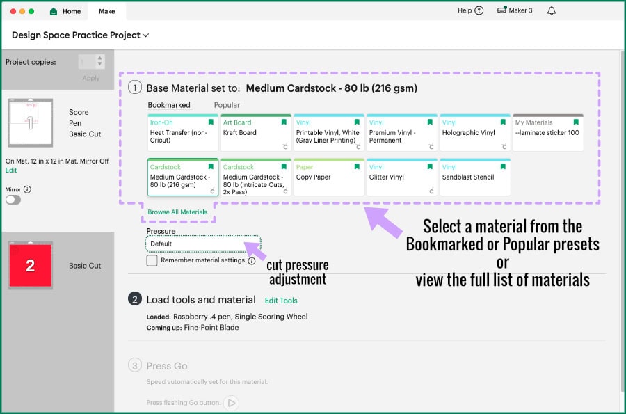
Task: Click the flashing Go play button
Action: click(x=232, y=403)
